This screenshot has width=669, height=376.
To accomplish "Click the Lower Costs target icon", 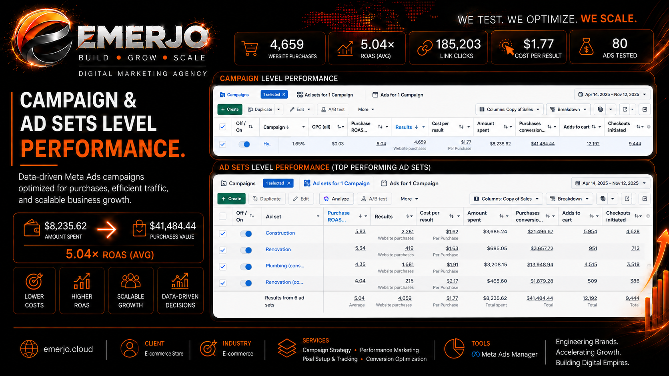I will [34, 281].
